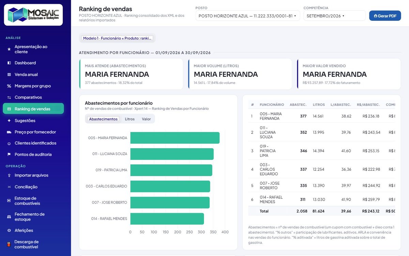Click the Comparativos arrows icon
Screen dimensions: 409x256
tap(9, 97)
